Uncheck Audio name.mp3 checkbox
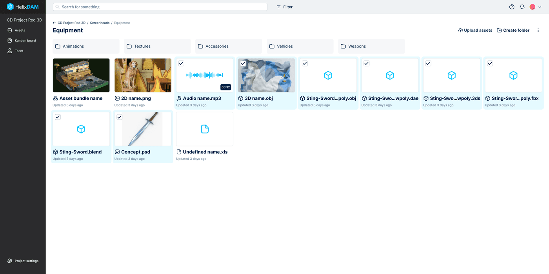Image resolution: width=549 pixels, height=274 pixels. coord(181,63)
